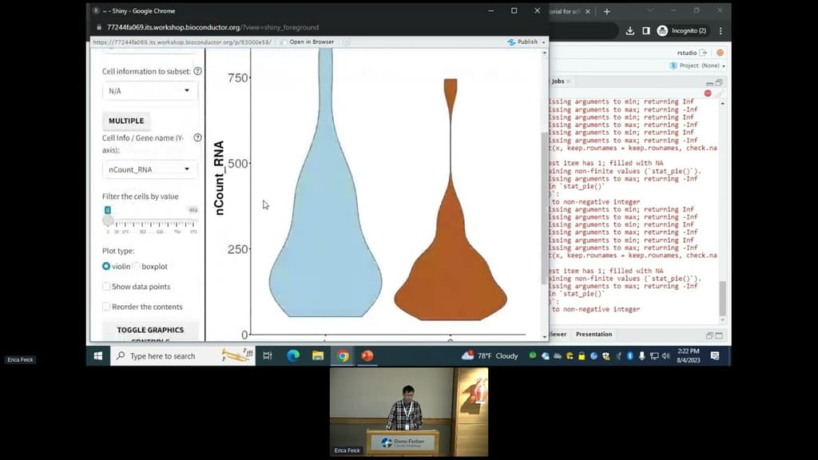This screenshot has height=460, width=818.
Task: Select the boxplot plot type
Action: pos(135,266)
